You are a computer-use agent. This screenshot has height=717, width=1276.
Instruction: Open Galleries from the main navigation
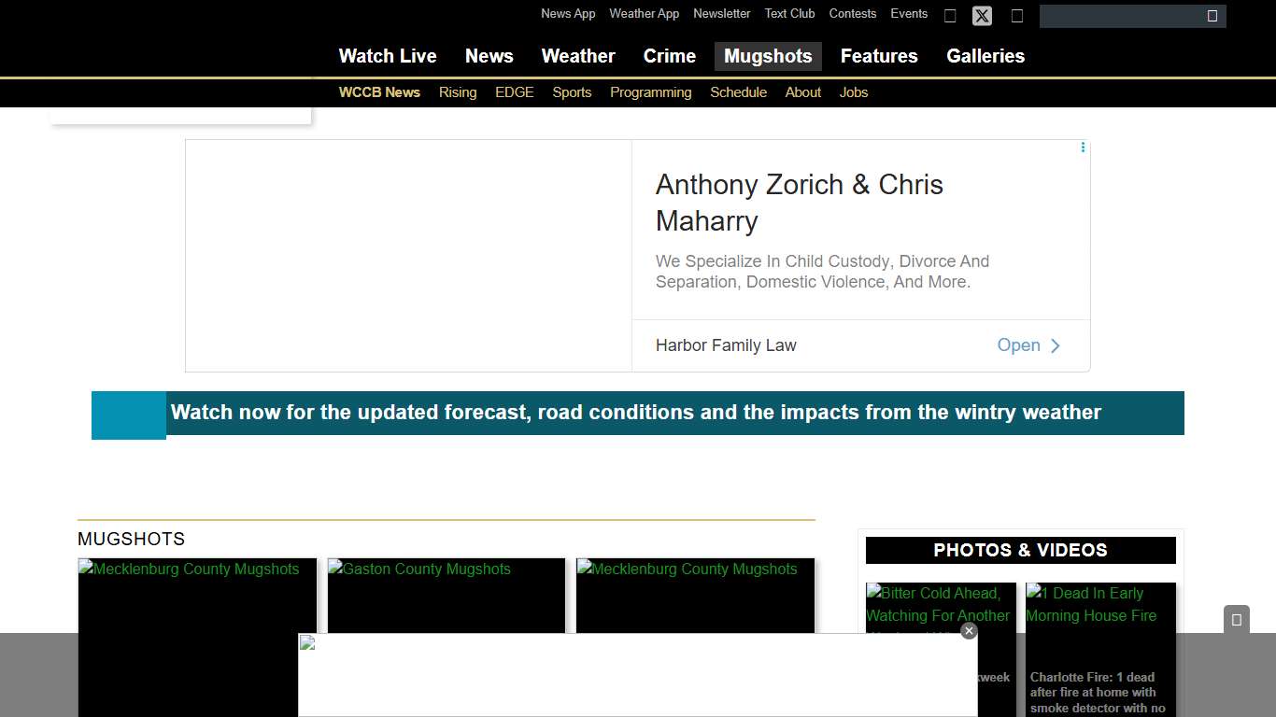(985, 56)
